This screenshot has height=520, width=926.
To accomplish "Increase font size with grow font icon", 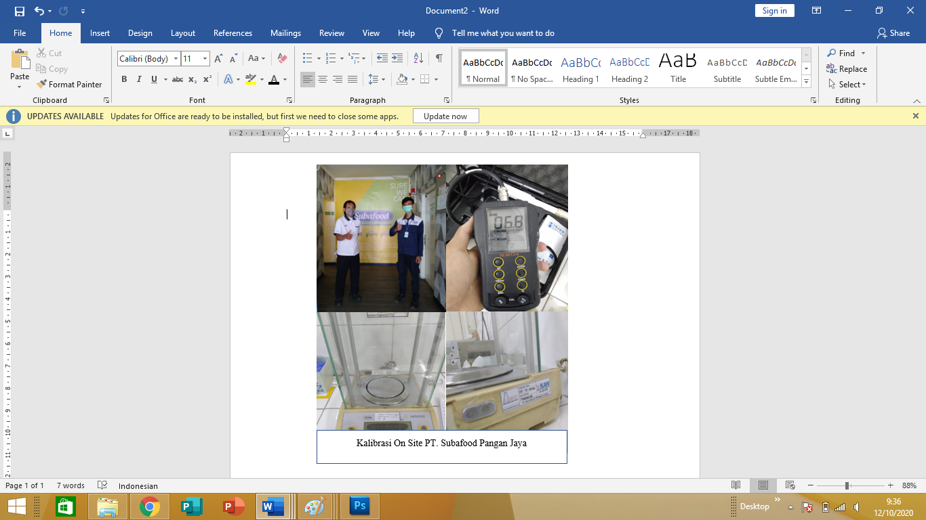I will [218, 59].
